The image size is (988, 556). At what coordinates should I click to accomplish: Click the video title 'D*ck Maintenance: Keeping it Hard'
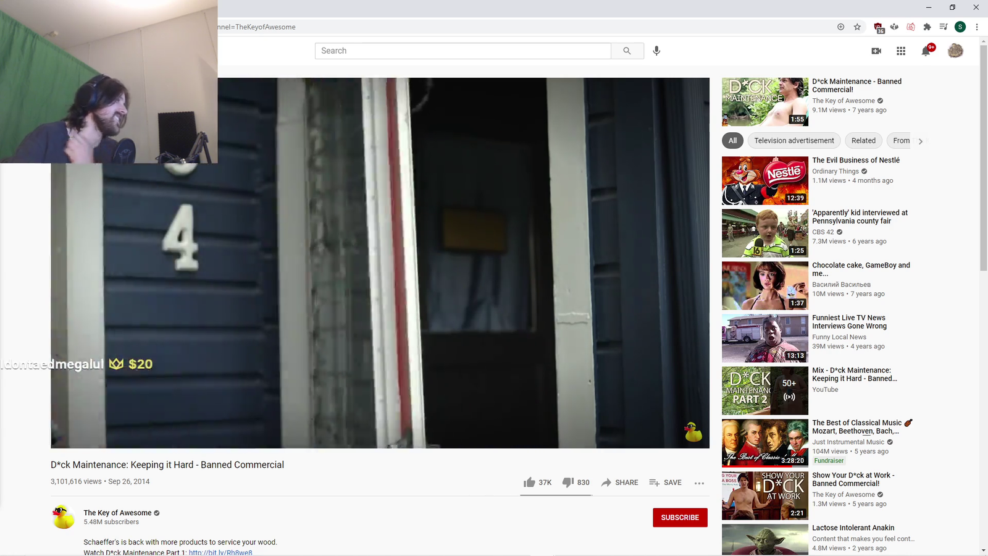coord(167,465)
